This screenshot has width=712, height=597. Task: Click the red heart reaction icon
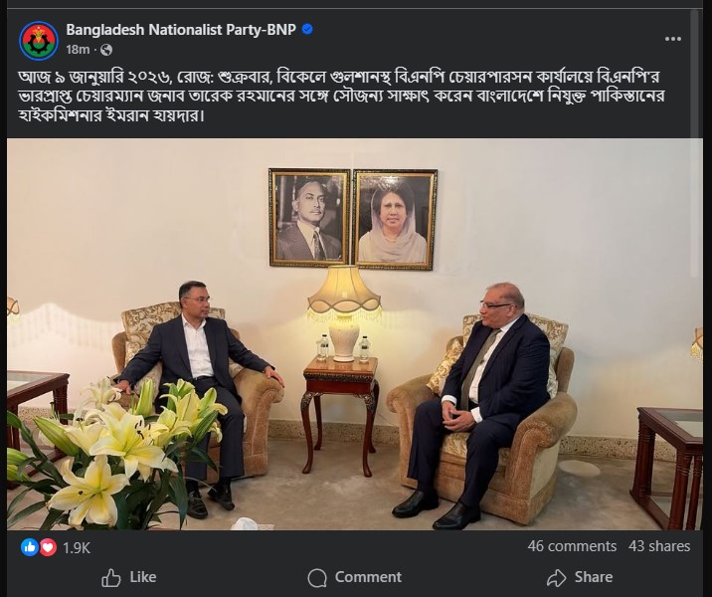coord(47,547)
